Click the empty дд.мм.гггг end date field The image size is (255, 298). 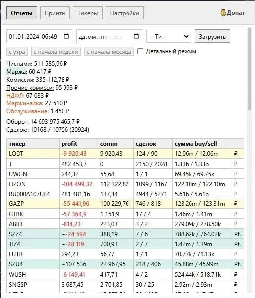pyautogui.click(x=109, y=36)
